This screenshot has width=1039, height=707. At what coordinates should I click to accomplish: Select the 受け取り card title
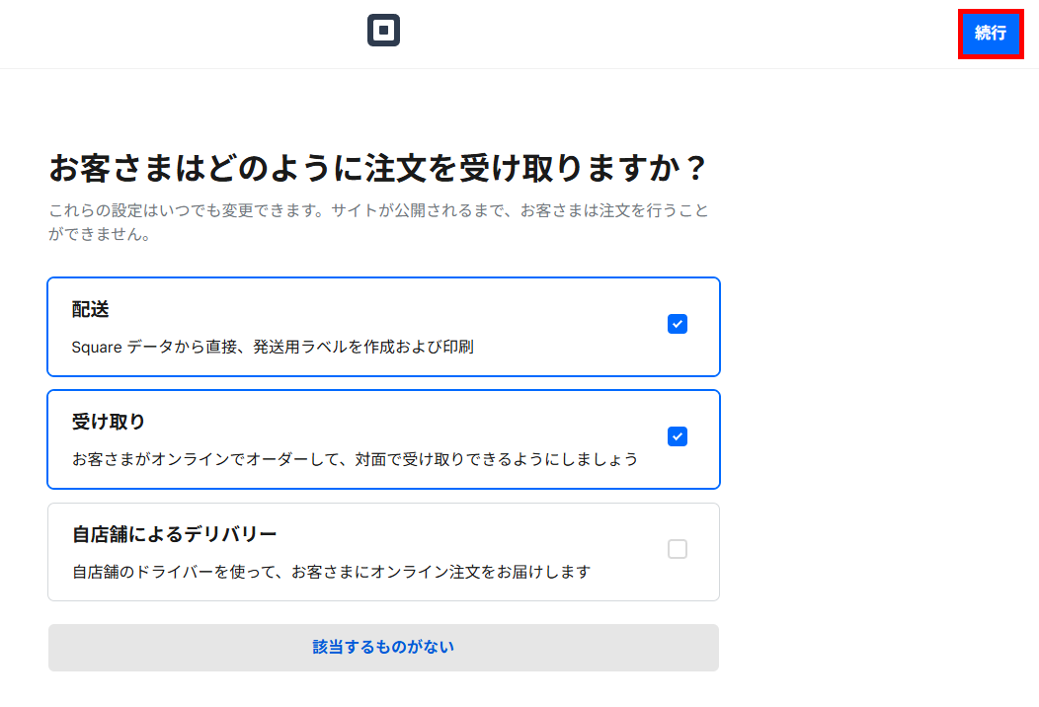pos(109,422)
